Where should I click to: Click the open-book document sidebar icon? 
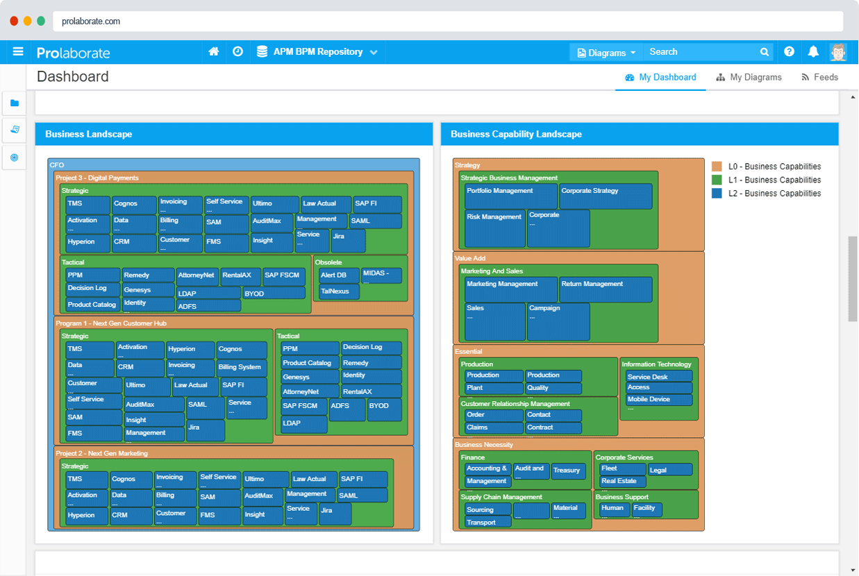pyautogui.click(x=15, y=130)
